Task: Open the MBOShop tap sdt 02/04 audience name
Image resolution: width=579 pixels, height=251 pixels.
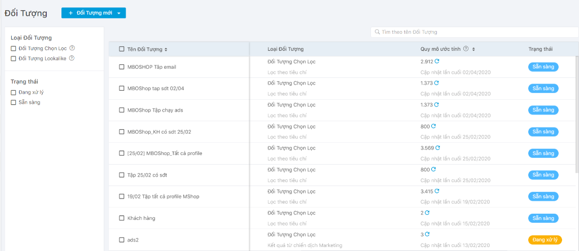Action: 157,89
